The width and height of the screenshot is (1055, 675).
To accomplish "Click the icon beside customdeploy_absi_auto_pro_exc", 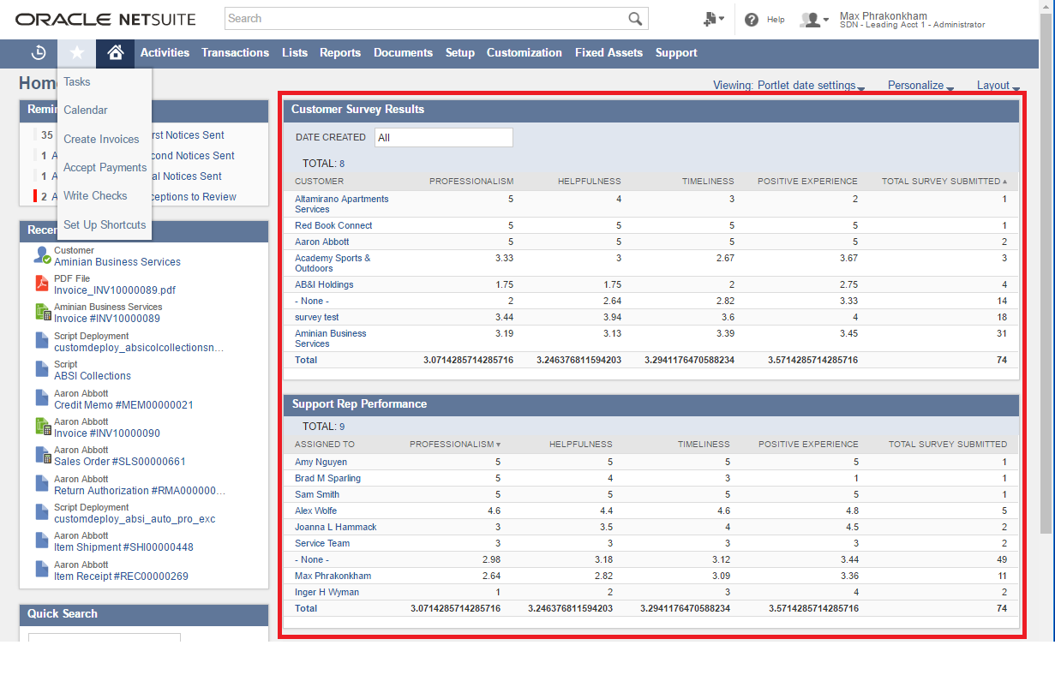I will coord(42,512).
